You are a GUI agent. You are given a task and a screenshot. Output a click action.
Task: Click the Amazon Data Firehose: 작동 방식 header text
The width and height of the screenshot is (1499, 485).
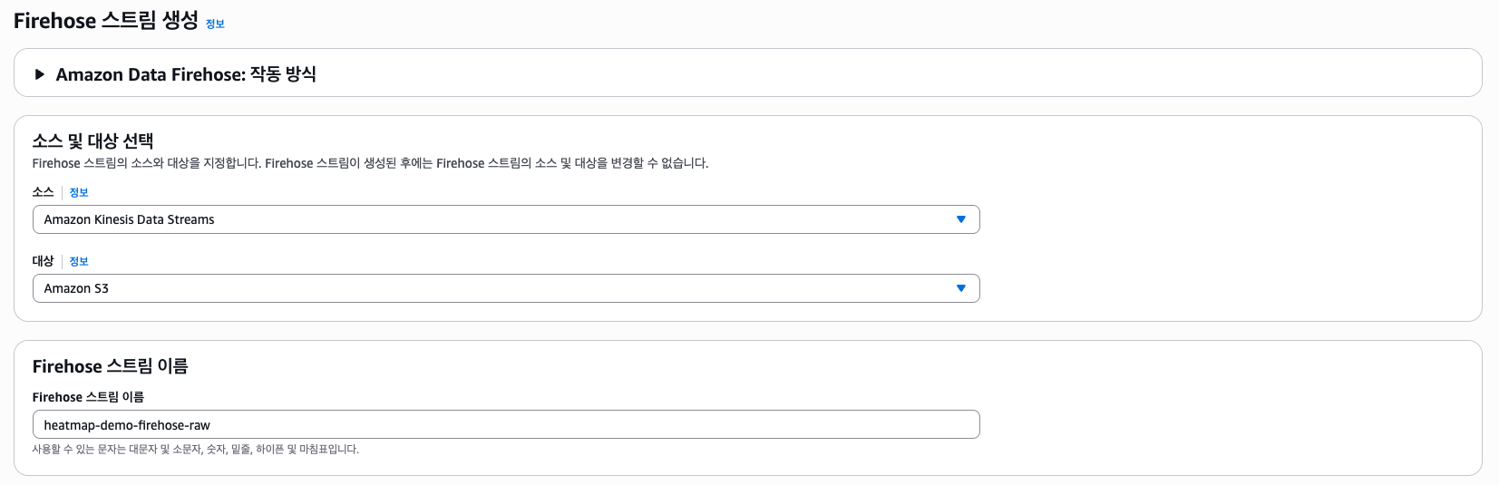[x=186, y=74]
